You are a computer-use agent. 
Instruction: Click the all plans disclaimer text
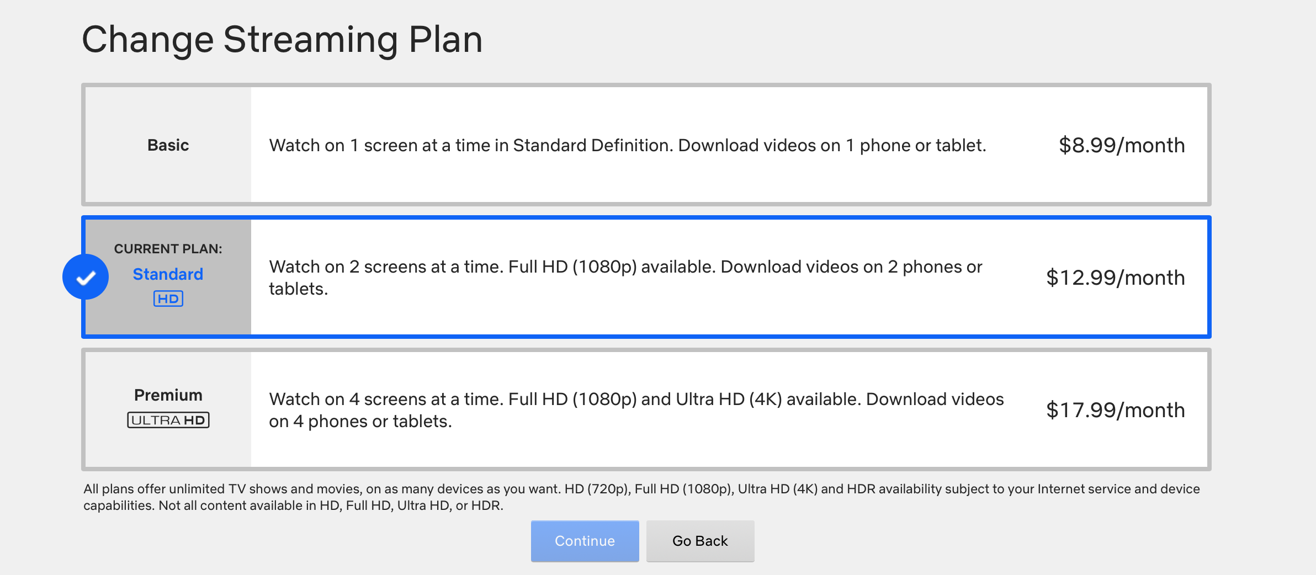point(641,497)
